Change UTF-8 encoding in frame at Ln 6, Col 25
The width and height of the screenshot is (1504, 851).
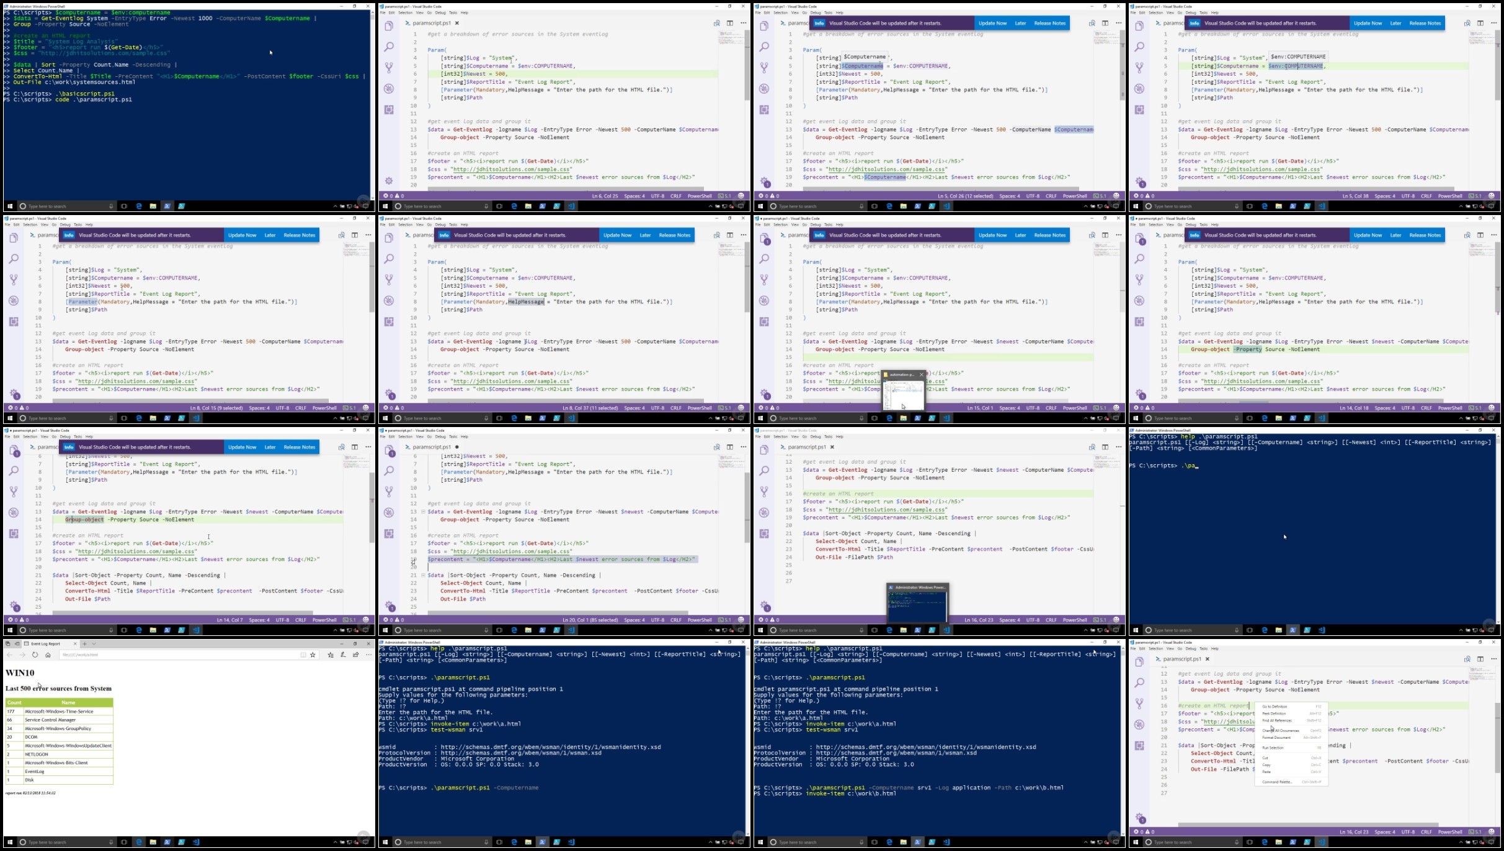pos(657,196)
